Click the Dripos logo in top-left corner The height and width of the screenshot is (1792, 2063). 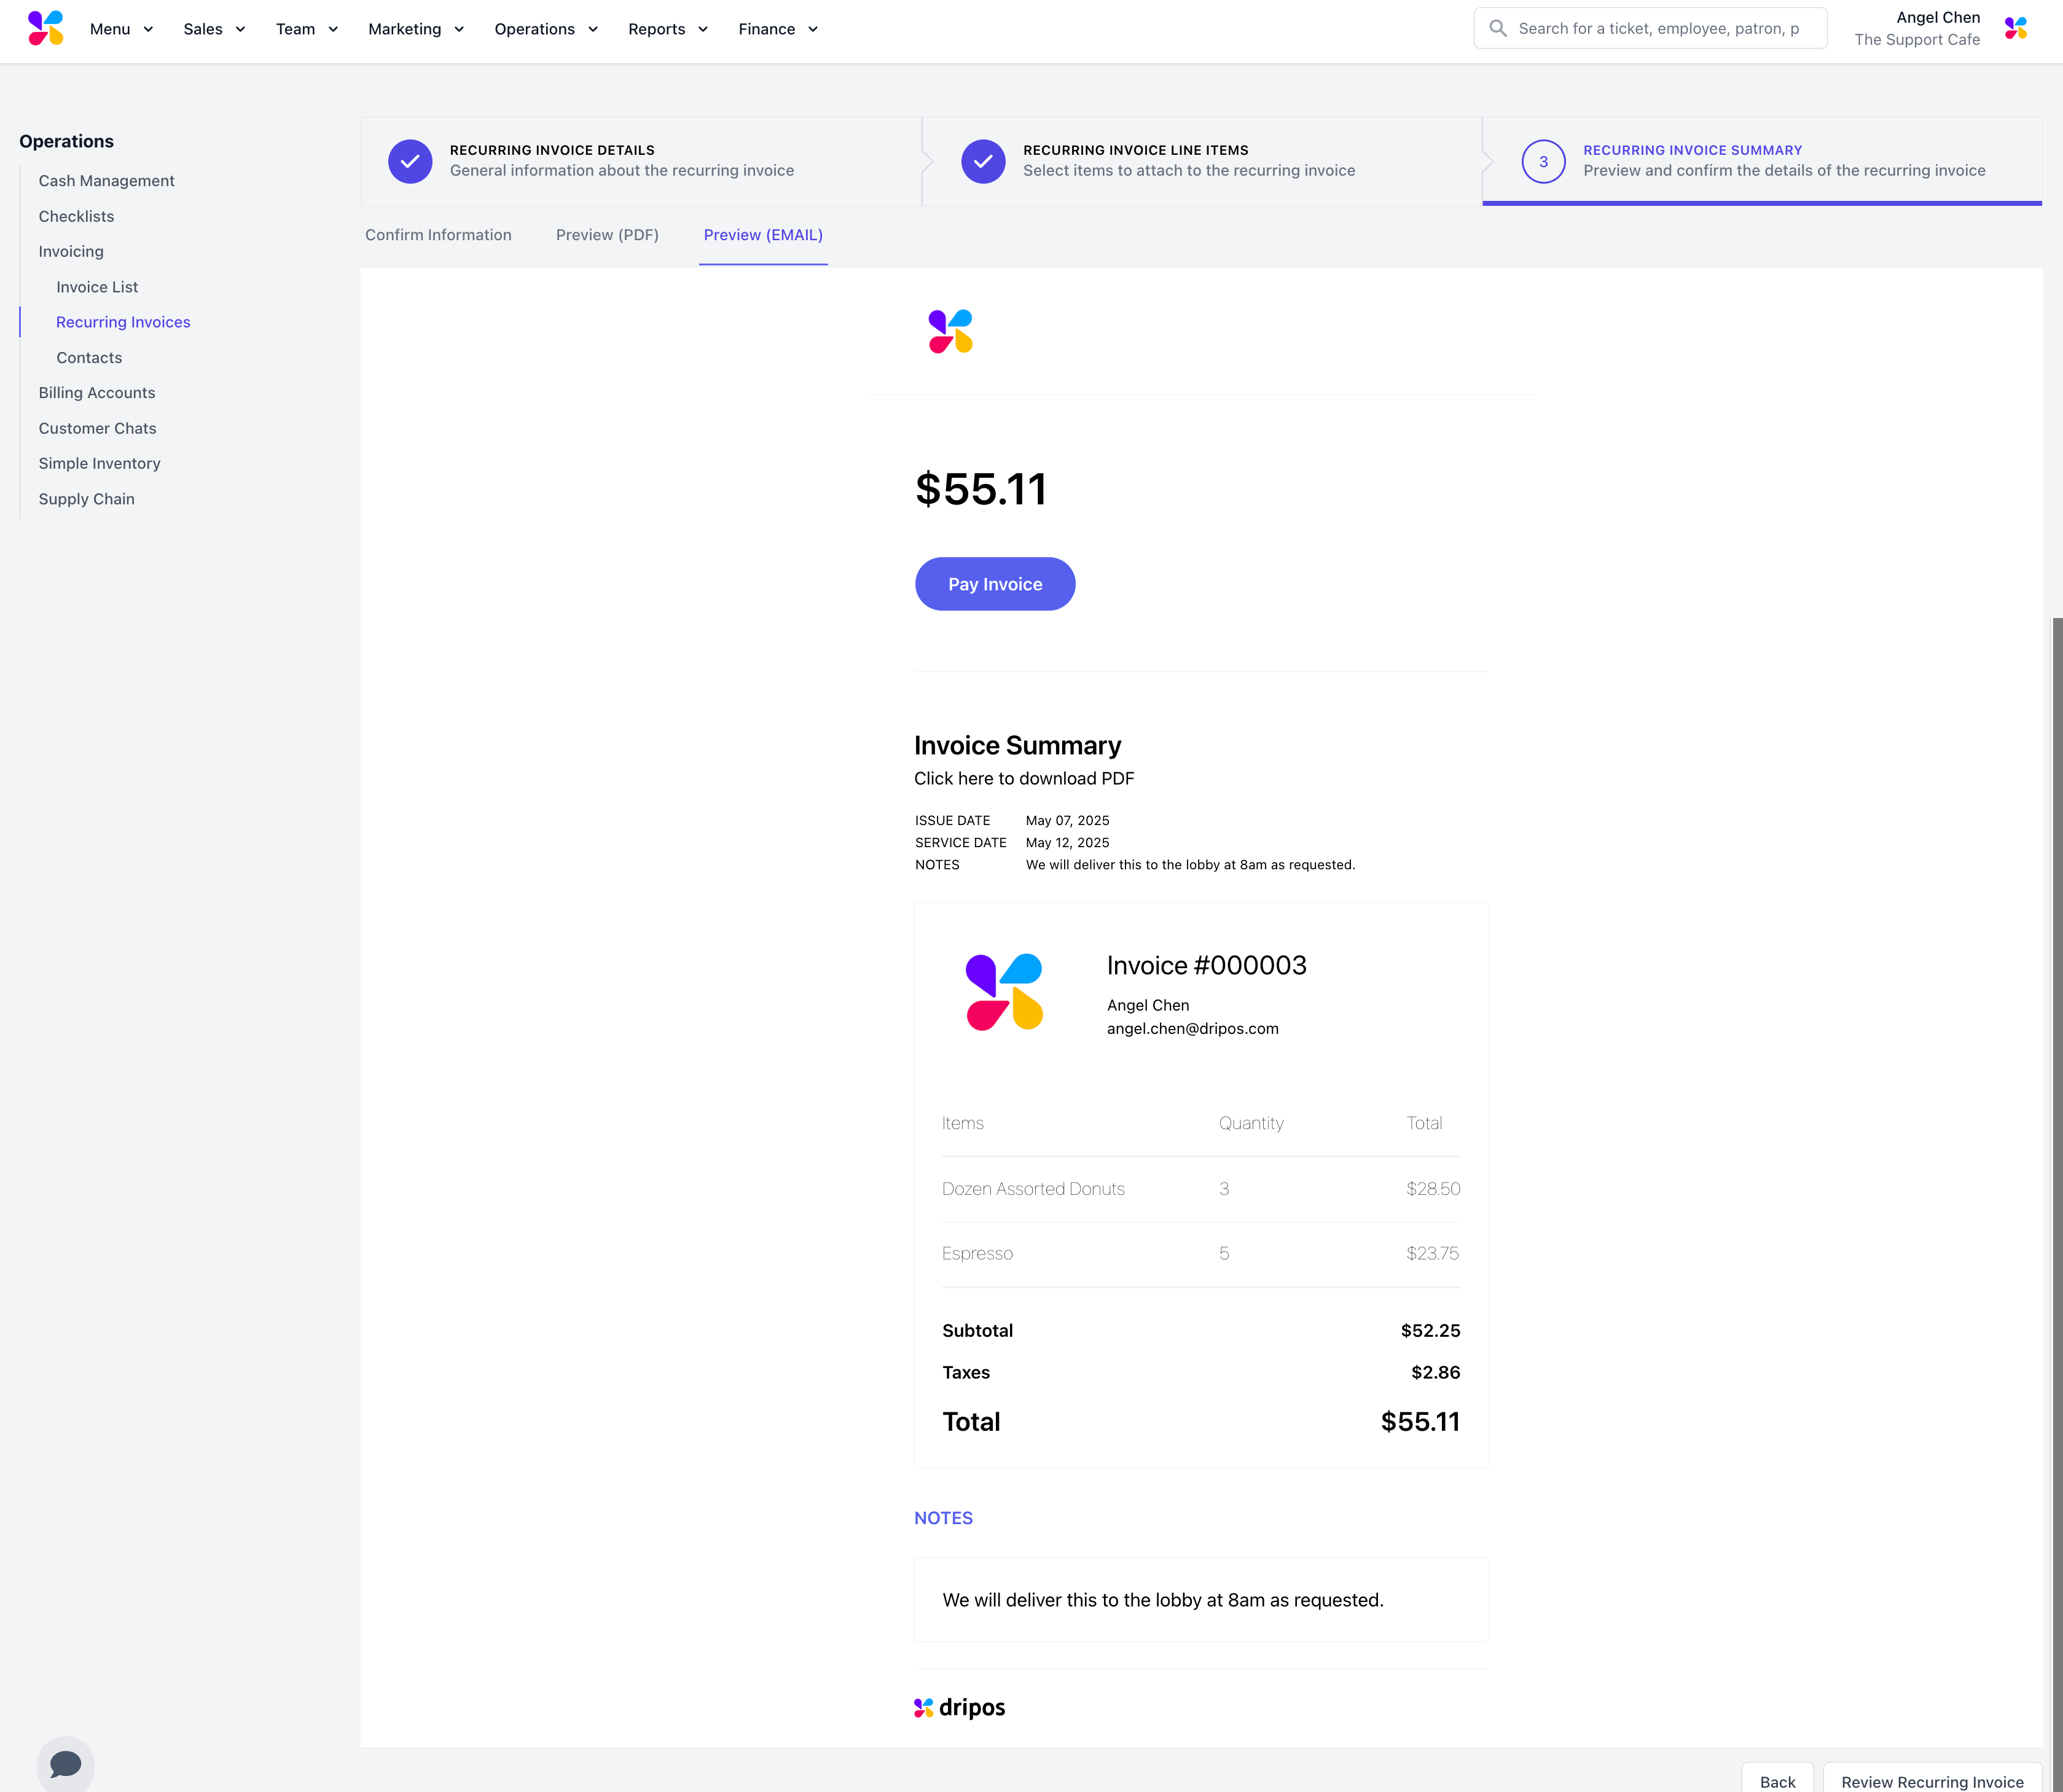coord(46,28)
